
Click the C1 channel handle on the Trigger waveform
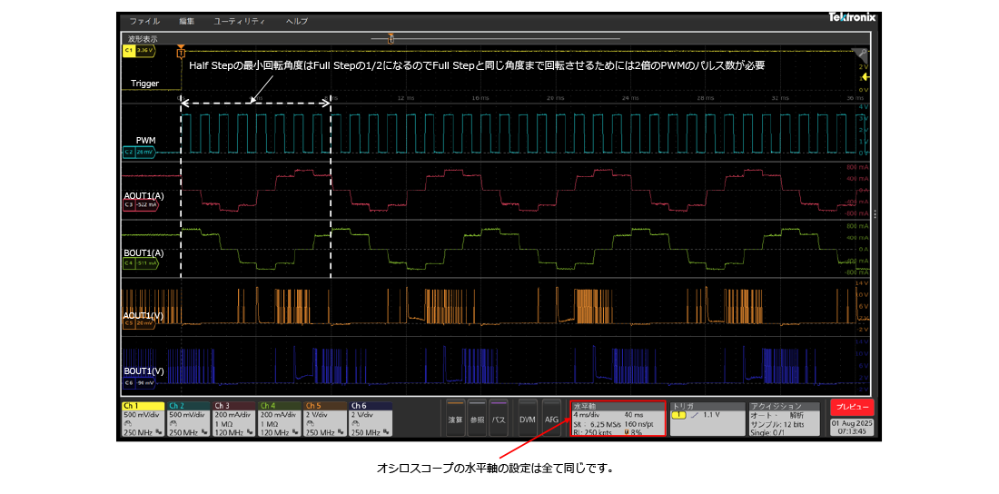point(138,51)
